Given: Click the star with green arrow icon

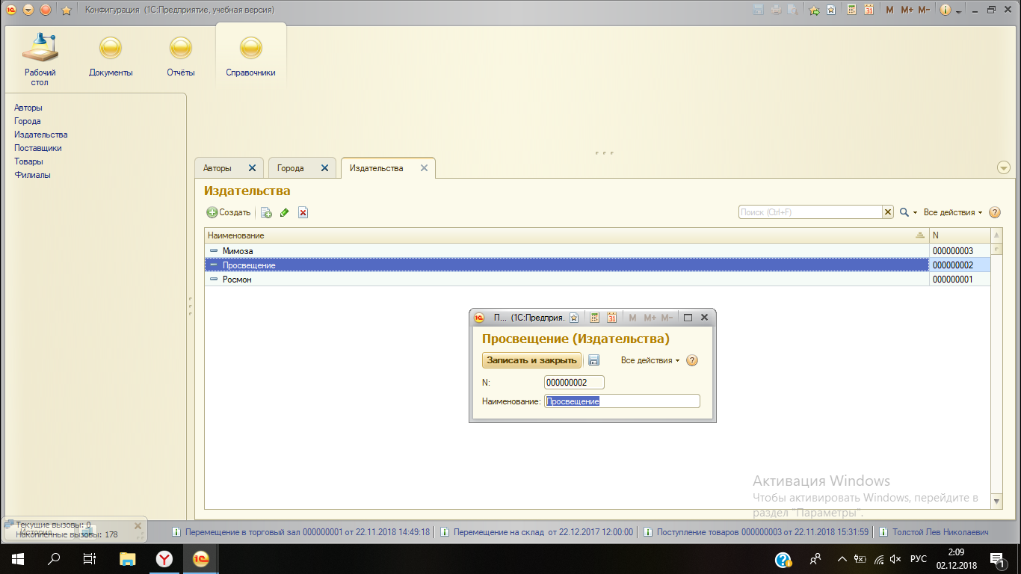Looking at the screenshot, I should point(814,10).
